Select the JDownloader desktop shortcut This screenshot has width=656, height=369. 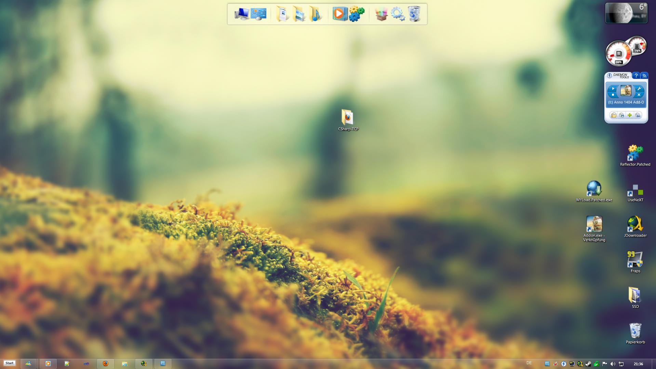[x=635, y=225]
